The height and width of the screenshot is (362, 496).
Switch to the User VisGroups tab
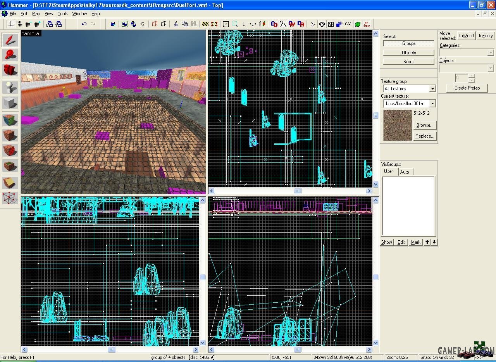tap(388, 171)
